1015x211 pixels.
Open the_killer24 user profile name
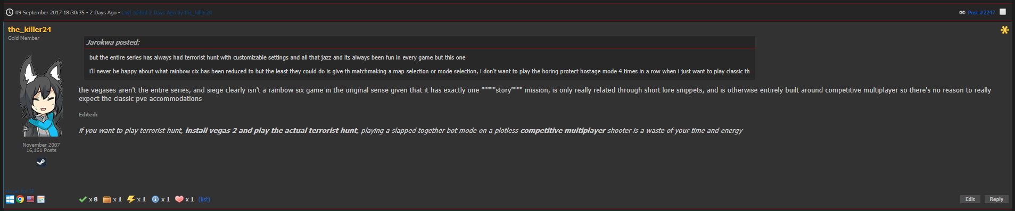click(x=30, y=29)
